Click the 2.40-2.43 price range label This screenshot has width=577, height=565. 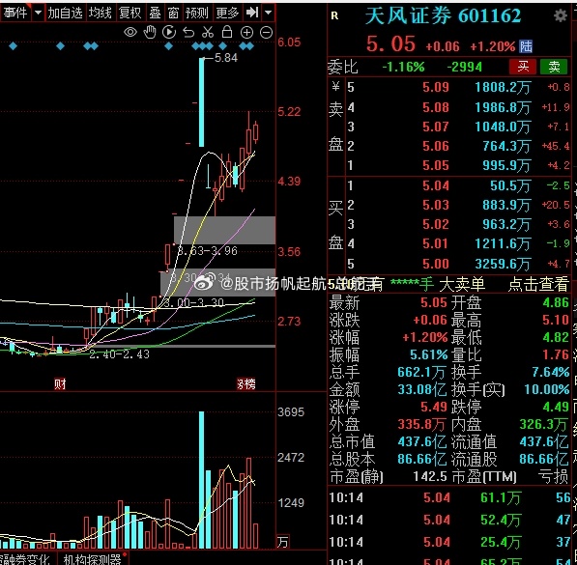[x=119, y=354]
